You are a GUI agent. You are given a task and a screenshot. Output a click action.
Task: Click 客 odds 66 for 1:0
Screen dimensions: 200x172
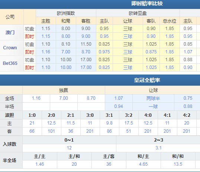[32, 131]
